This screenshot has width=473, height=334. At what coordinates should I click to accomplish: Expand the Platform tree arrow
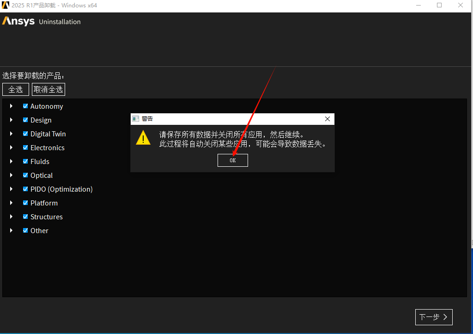pos(11,203)
